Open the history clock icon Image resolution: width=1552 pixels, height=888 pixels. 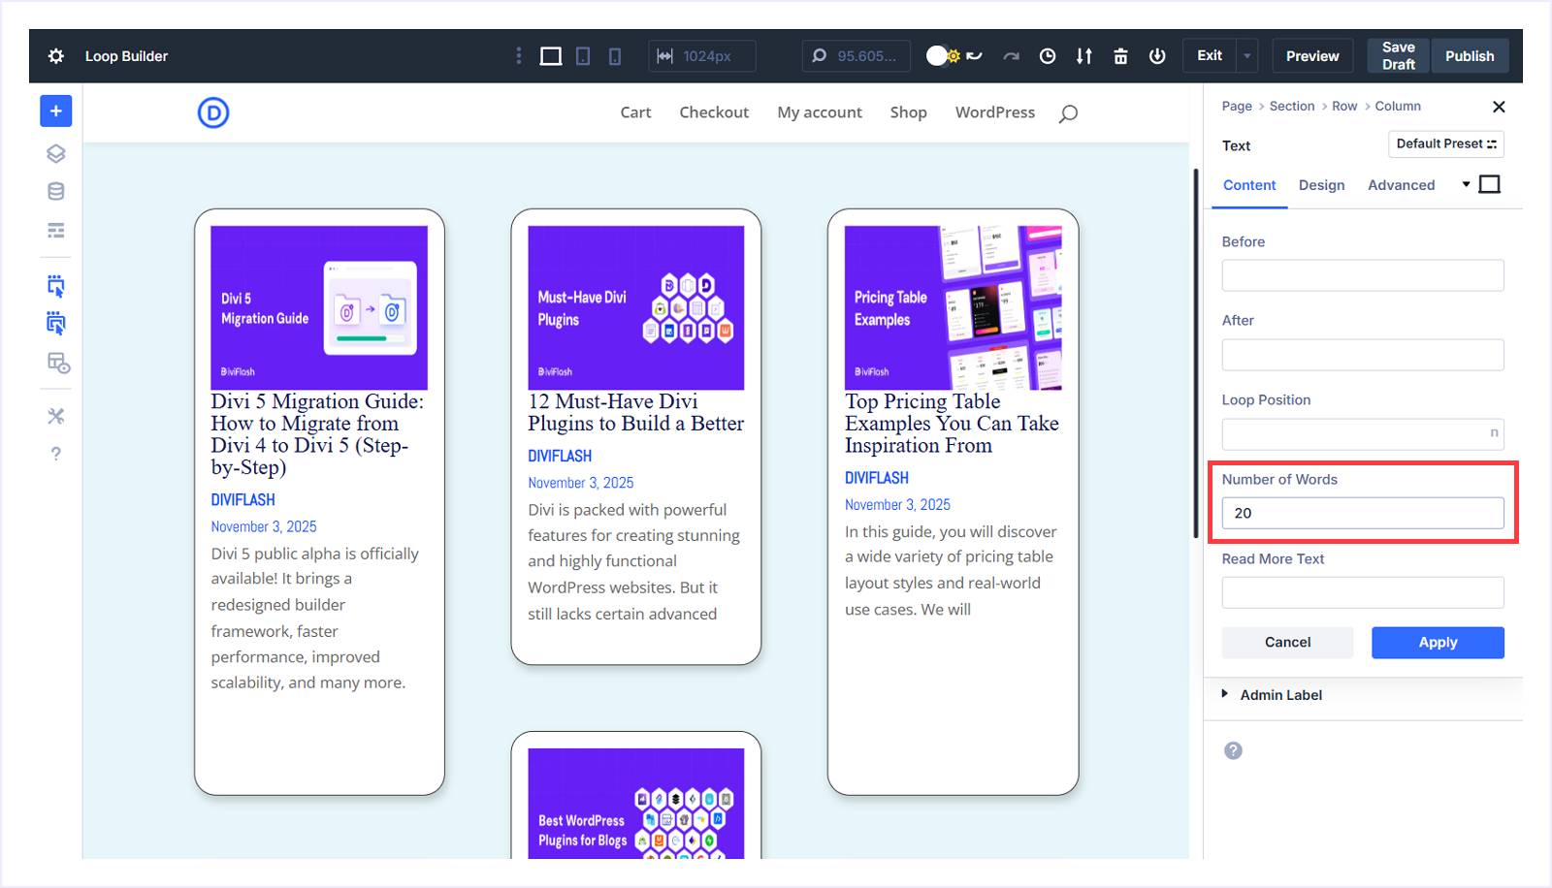pyautogui.click(x=1048, y=56)
